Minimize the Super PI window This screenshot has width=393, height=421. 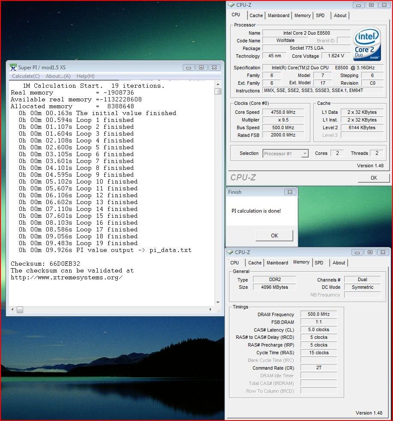coord(188,68)
